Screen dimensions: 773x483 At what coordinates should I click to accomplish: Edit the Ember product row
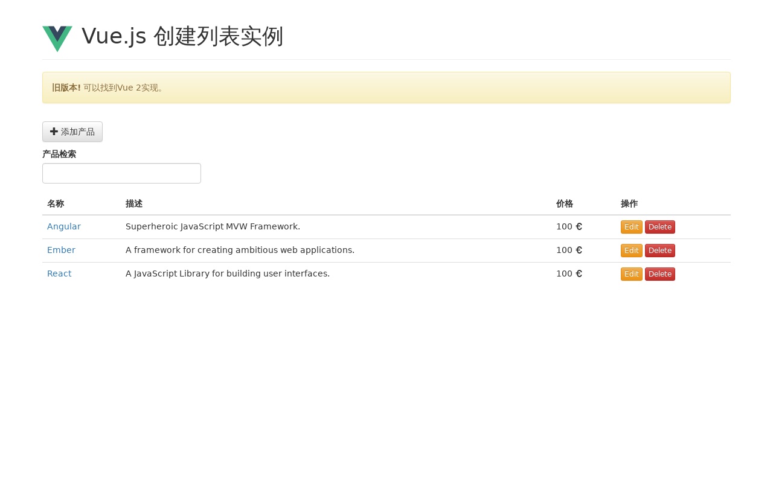click(x=632, y=251)
